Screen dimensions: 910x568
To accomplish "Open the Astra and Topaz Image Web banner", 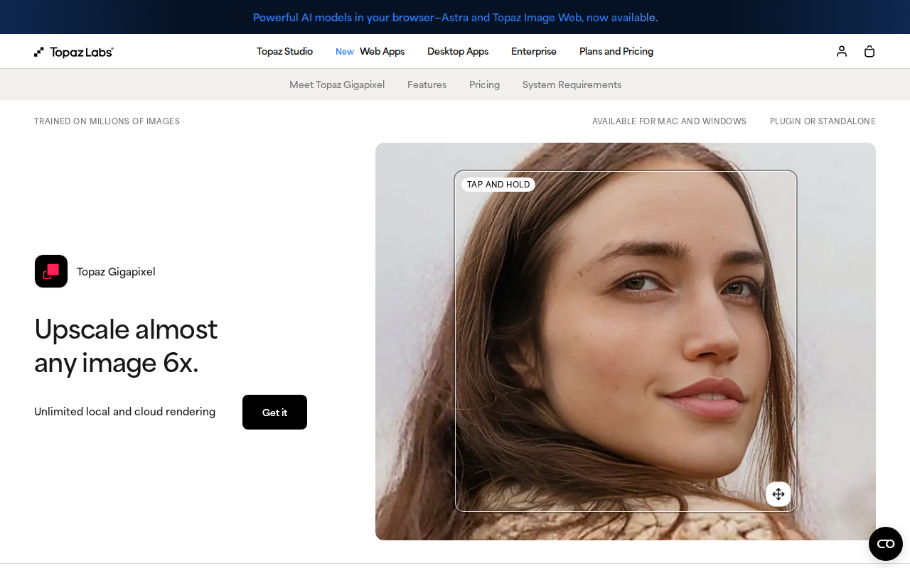I will pyautogui.click(x=455, y=17).
